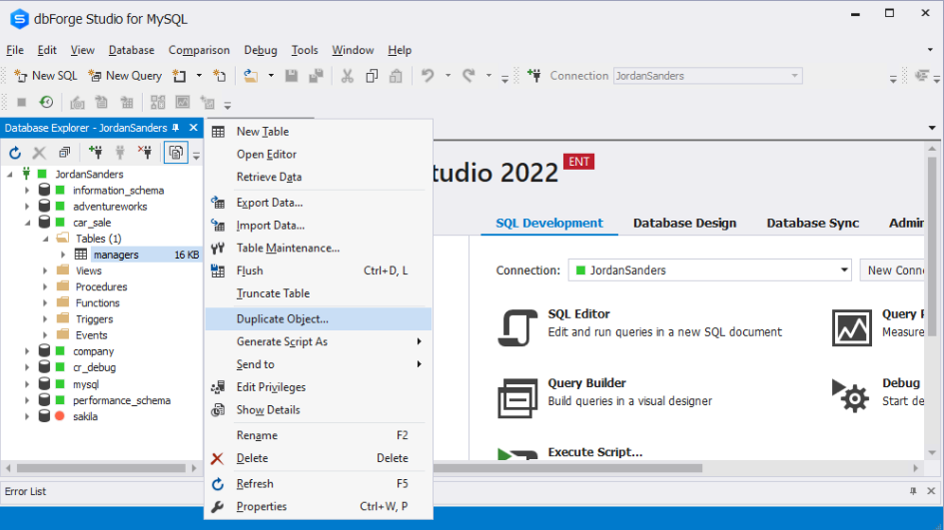Expand the adventureworks database node
The height and width of the screenshot is (530, 944).
tap(27, 207)
